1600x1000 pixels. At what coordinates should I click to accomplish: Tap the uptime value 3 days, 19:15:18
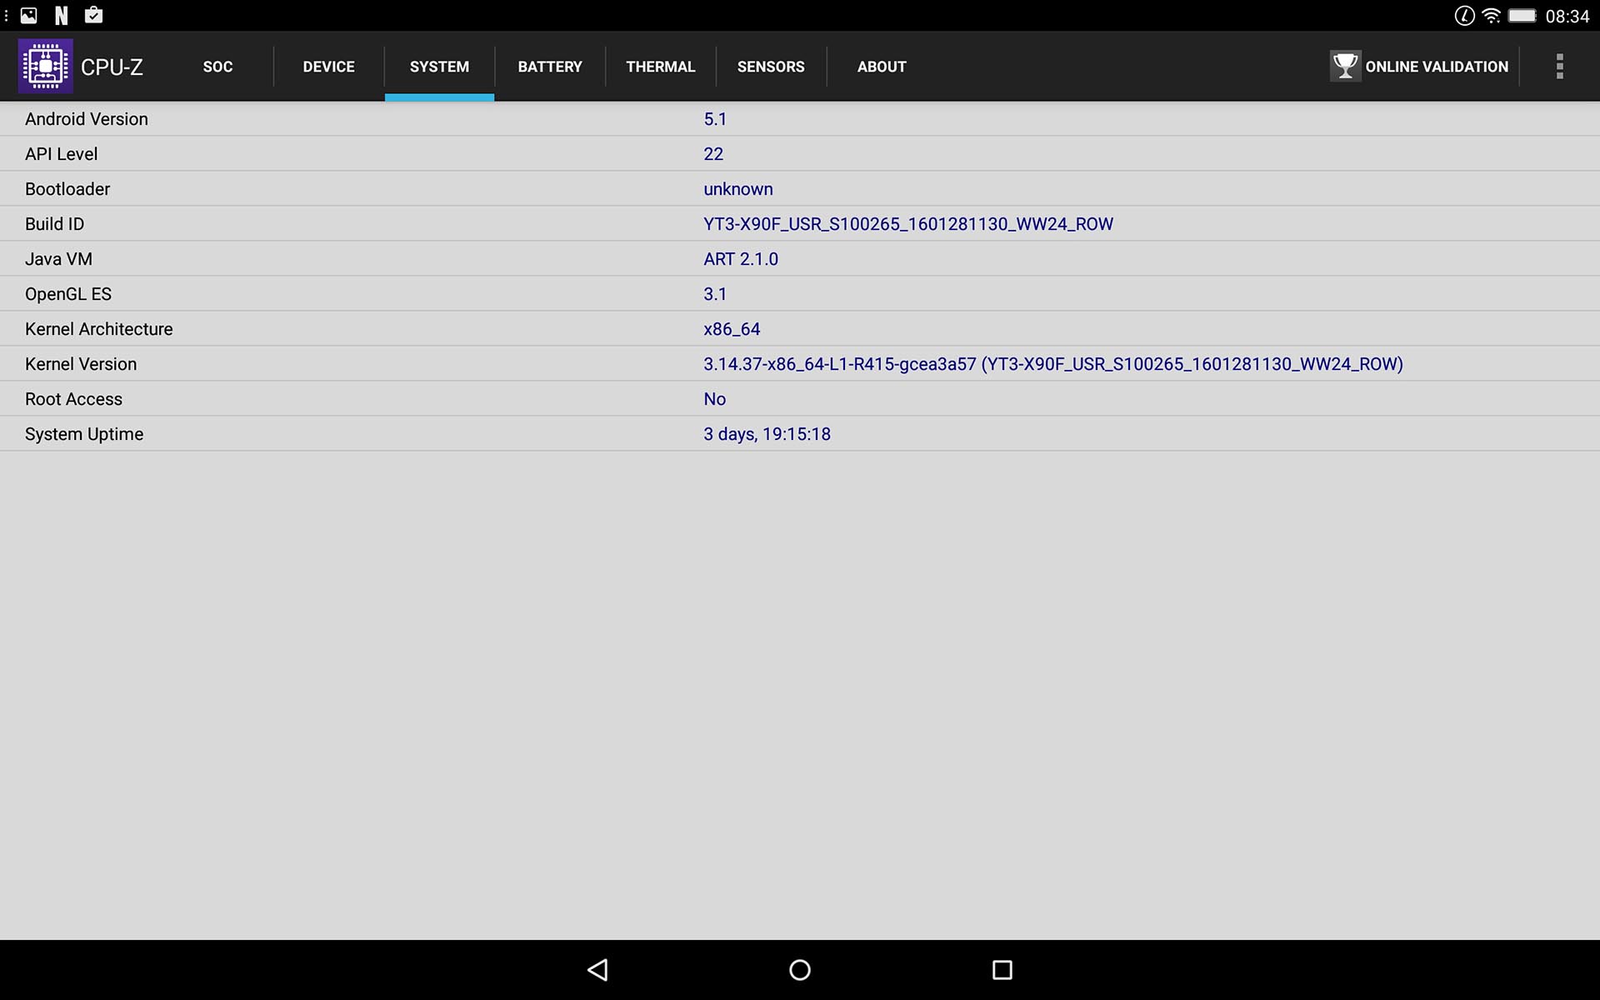[x=767, y=434]
